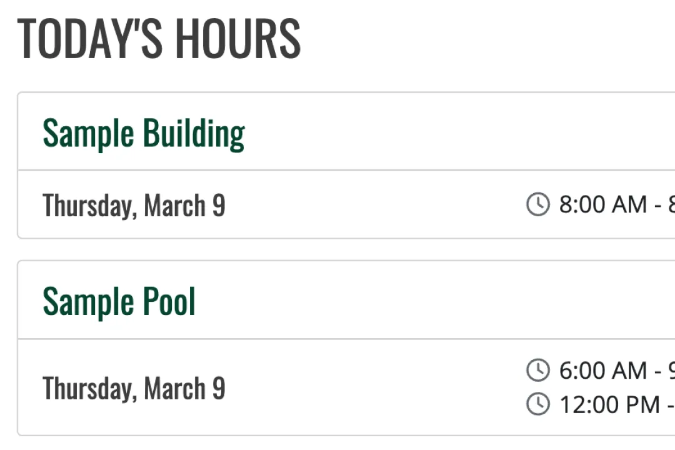
Task: Open the Sample Building details
Action: [144, 132]
